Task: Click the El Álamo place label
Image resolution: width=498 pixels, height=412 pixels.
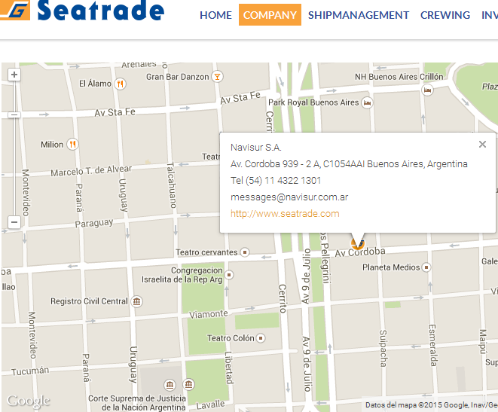Action: [95, 84]
